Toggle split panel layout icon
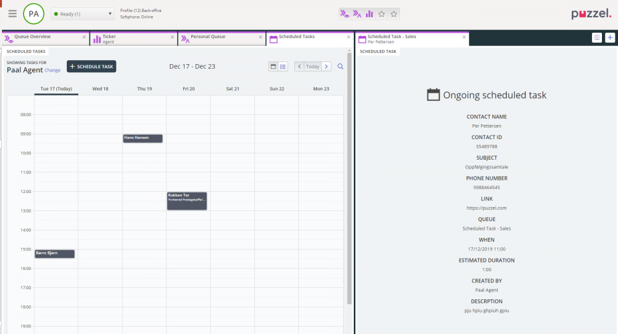The image size is (618, 334). pyautogui.click(x=597, y=38)
